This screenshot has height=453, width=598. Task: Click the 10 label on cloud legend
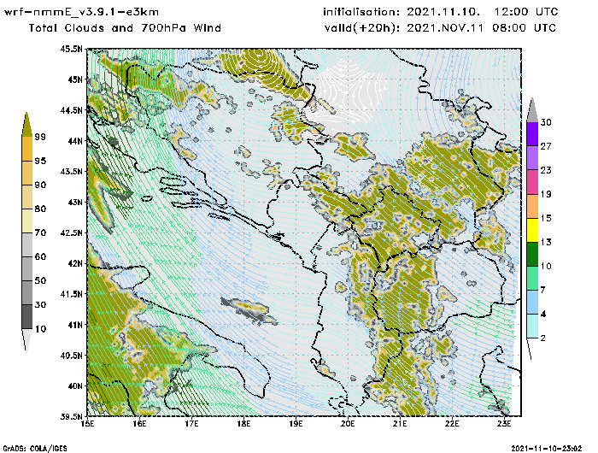click(x=40, y=328)
